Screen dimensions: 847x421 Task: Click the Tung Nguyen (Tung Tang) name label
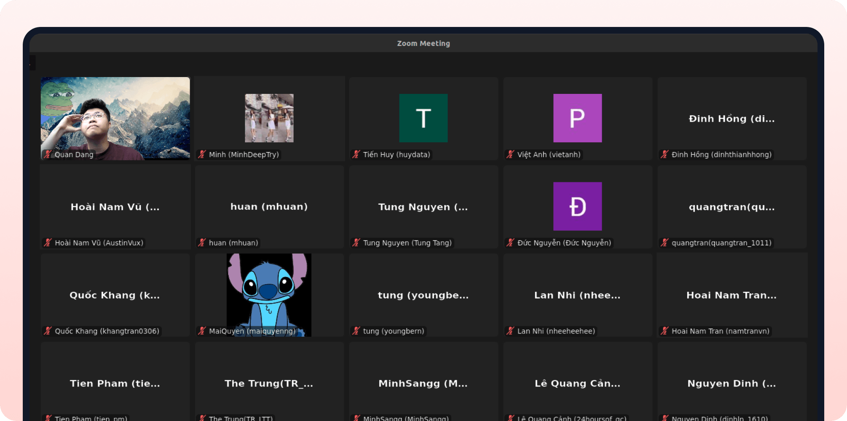[407, 243]
